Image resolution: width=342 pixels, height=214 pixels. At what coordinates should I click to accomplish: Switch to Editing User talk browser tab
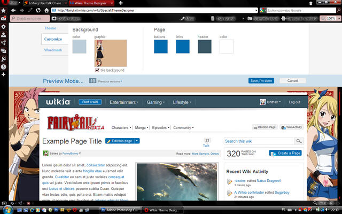45,3
